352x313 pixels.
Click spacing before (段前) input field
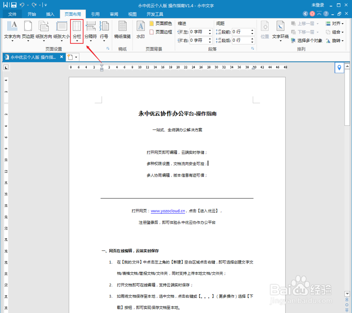click(241, 32)
